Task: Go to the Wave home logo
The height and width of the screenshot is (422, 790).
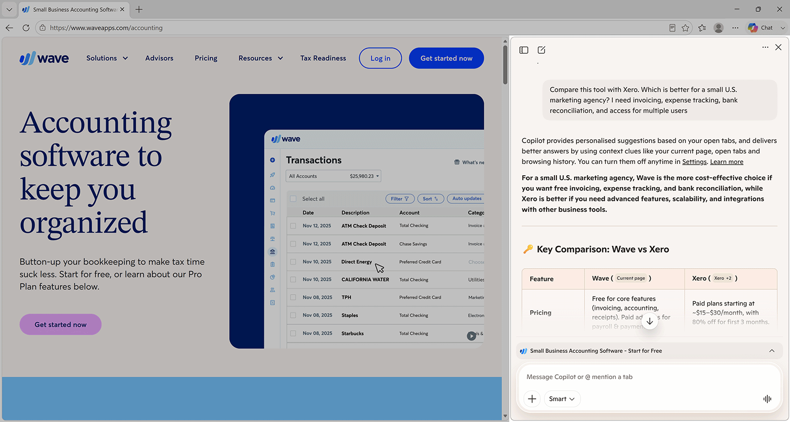Action: pos(44,58)
